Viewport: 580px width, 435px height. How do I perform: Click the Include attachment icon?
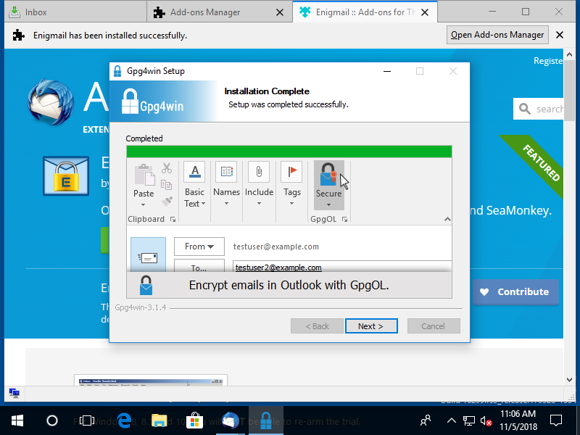(259, 171)
